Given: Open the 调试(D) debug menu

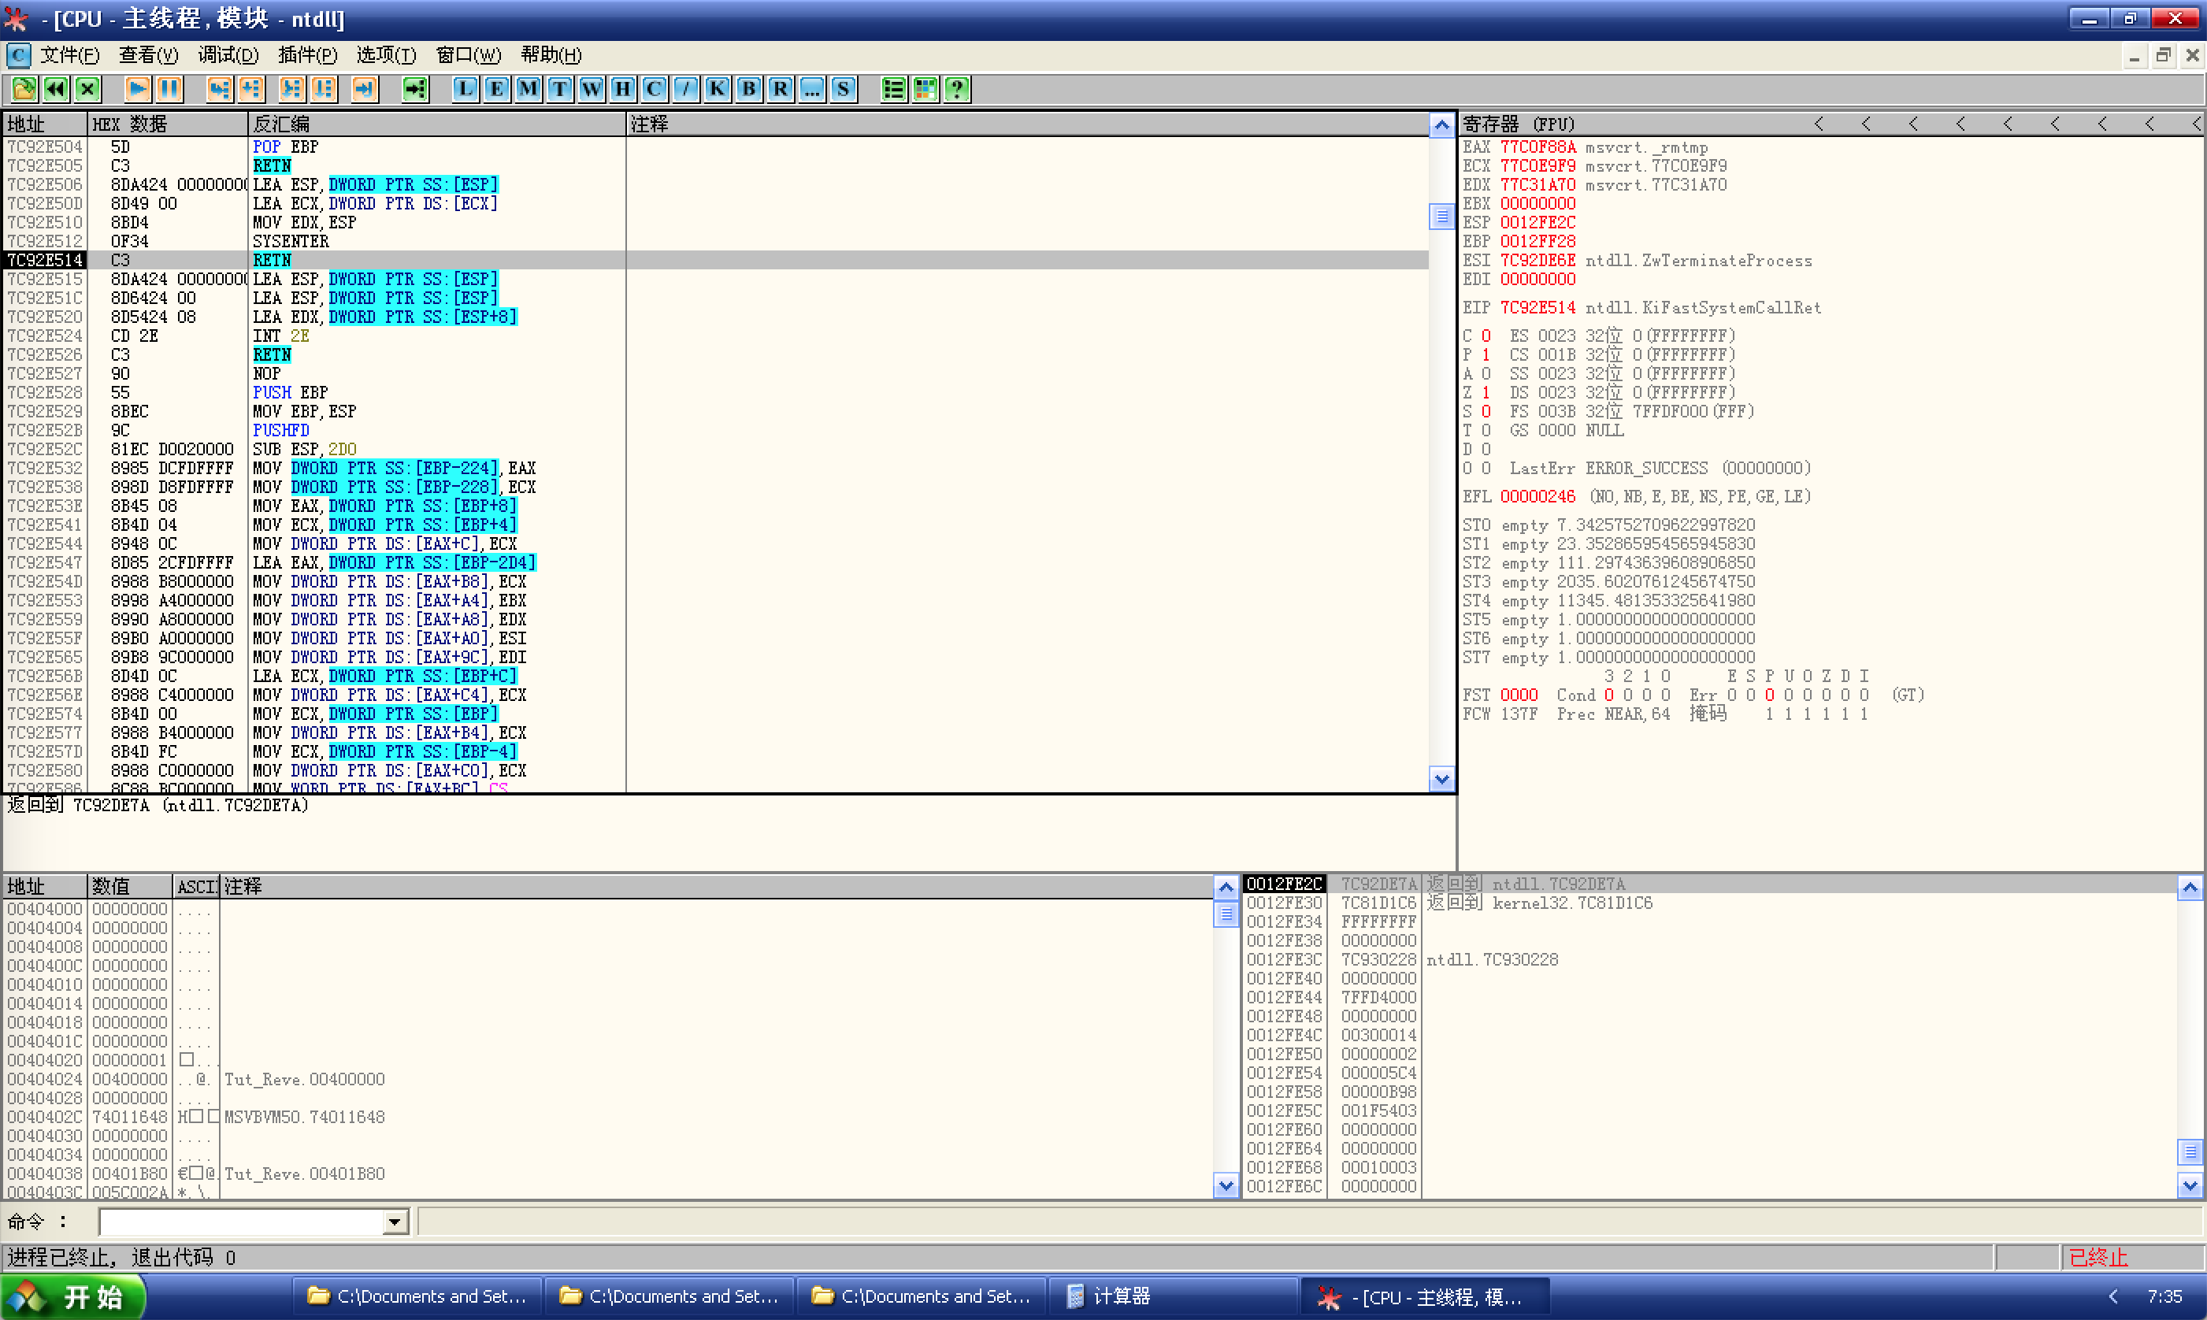Looking at the screenshot, I should [228, 55].
